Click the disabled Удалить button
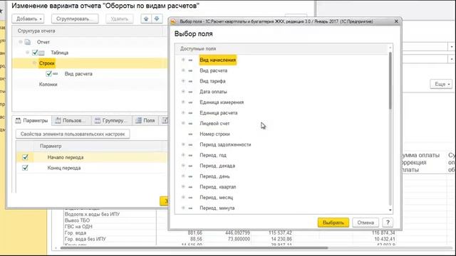 point(119,19)
